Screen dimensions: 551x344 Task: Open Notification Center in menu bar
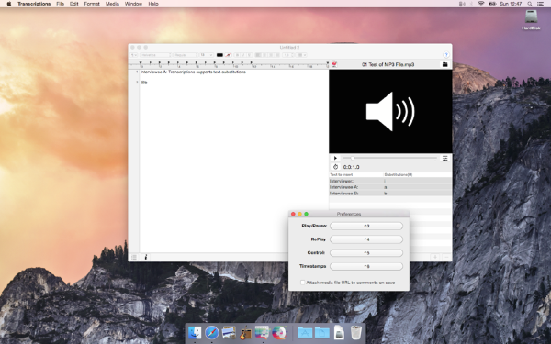(541, 4)
